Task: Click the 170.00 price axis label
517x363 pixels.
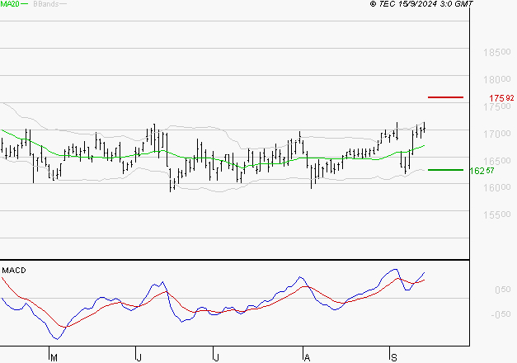Action: tap(497, 134)
